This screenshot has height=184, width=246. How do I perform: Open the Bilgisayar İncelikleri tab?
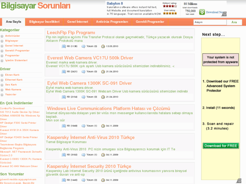(x=44, y=22)
